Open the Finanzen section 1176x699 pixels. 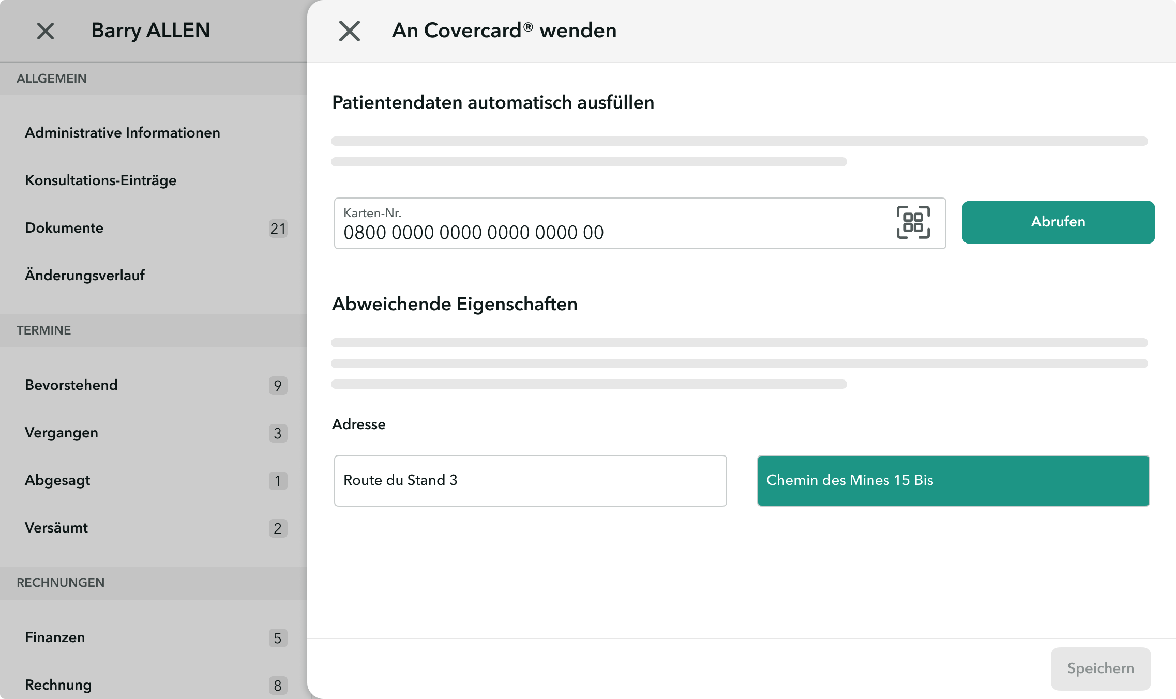[55, 637]
